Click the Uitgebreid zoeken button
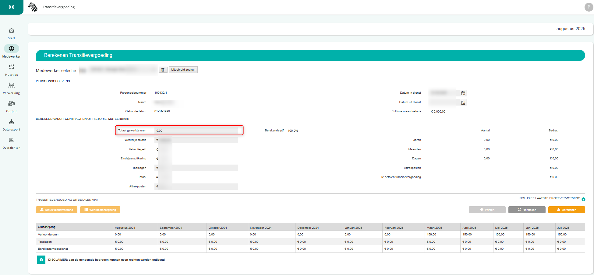The width and height of the screenshot is (594, 275). tap(183, 70)
